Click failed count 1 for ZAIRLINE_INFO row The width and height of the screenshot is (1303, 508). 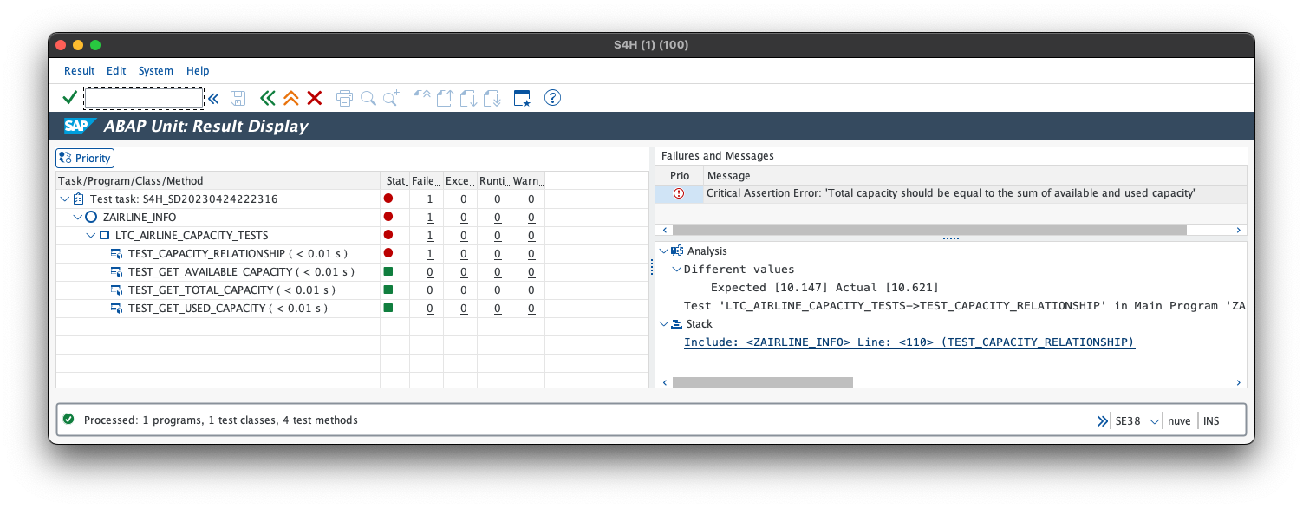coord(430,217)
